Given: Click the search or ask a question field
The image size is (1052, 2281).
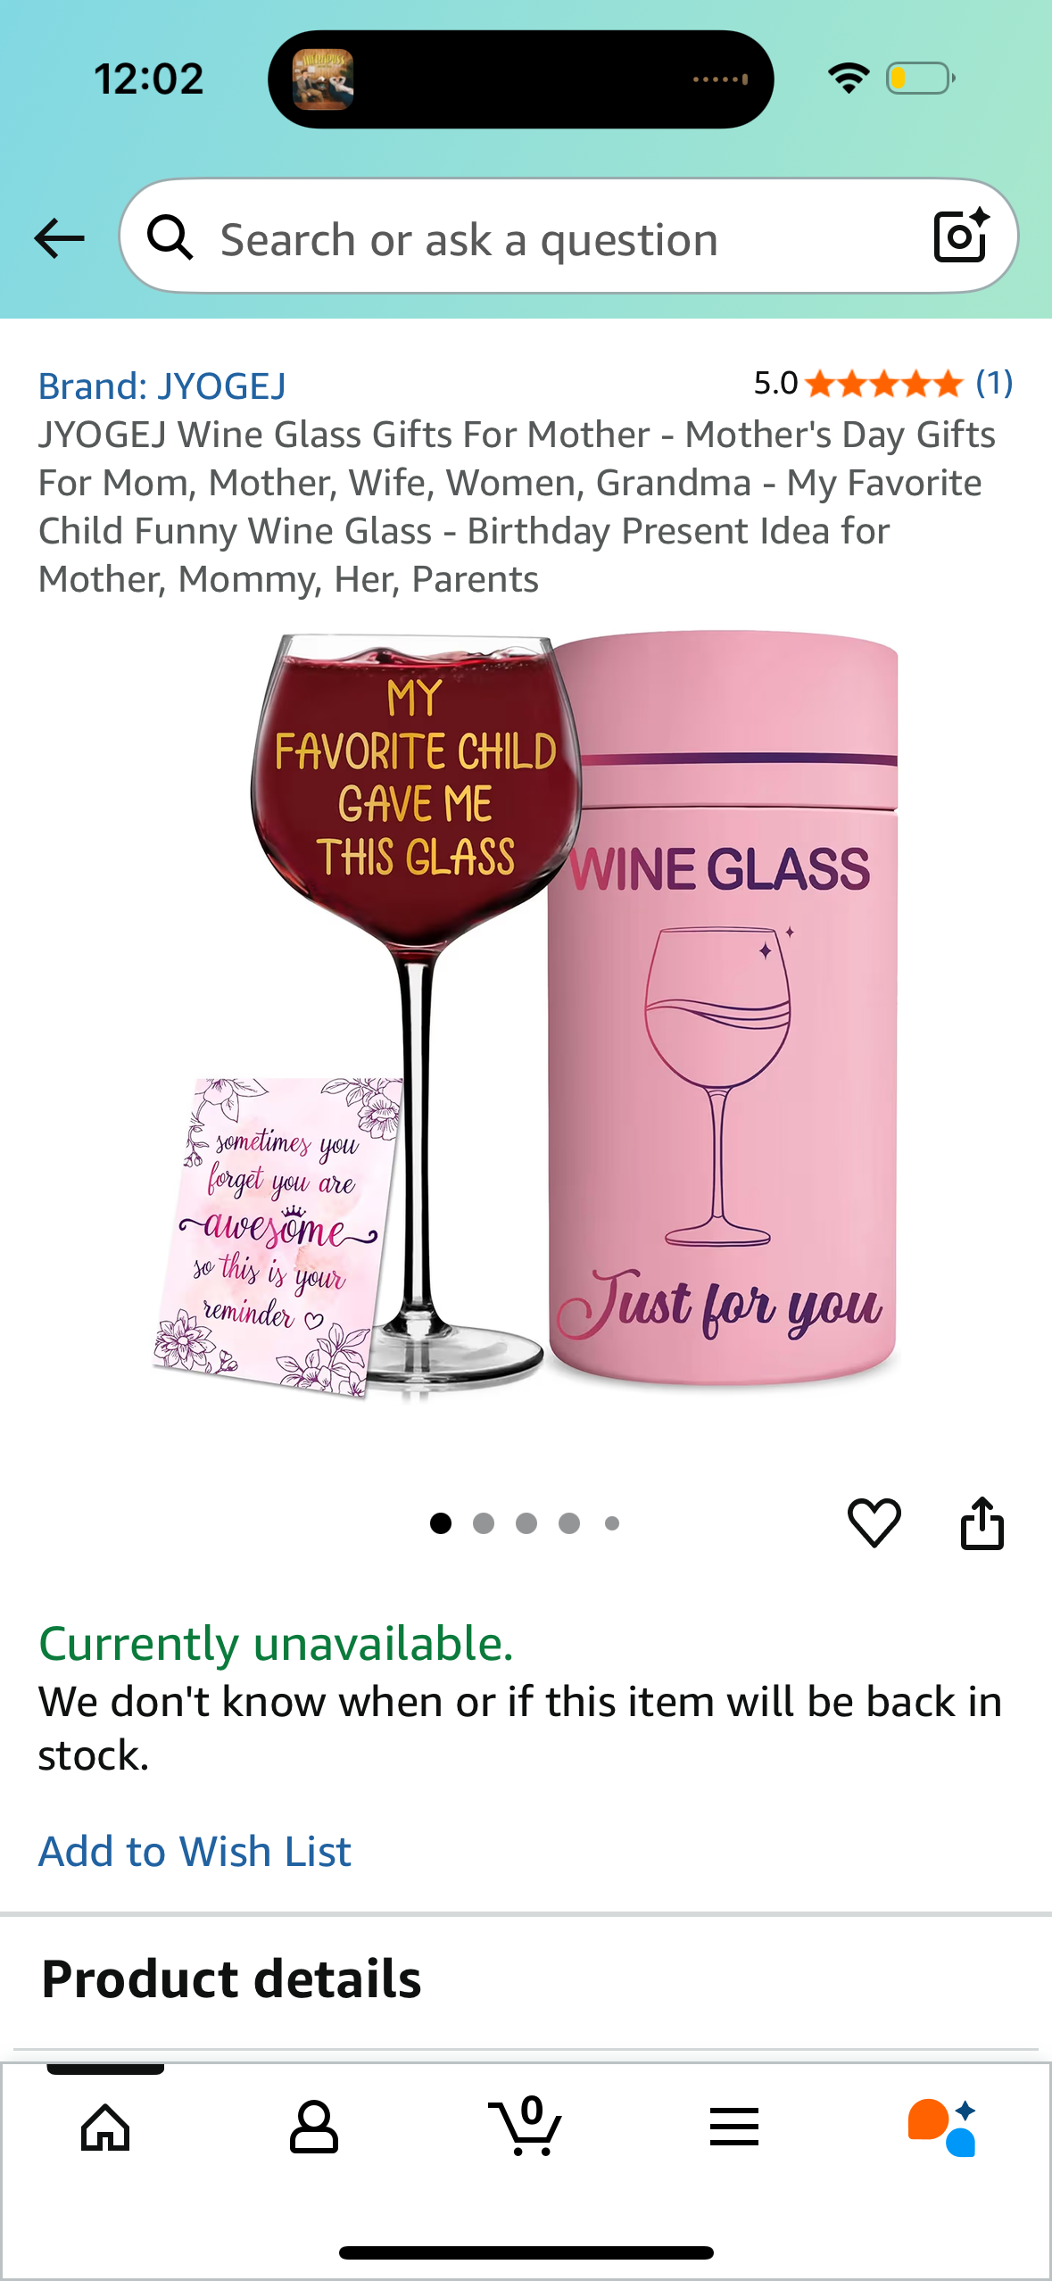Looking at the screenshot, I should (568, 236).
